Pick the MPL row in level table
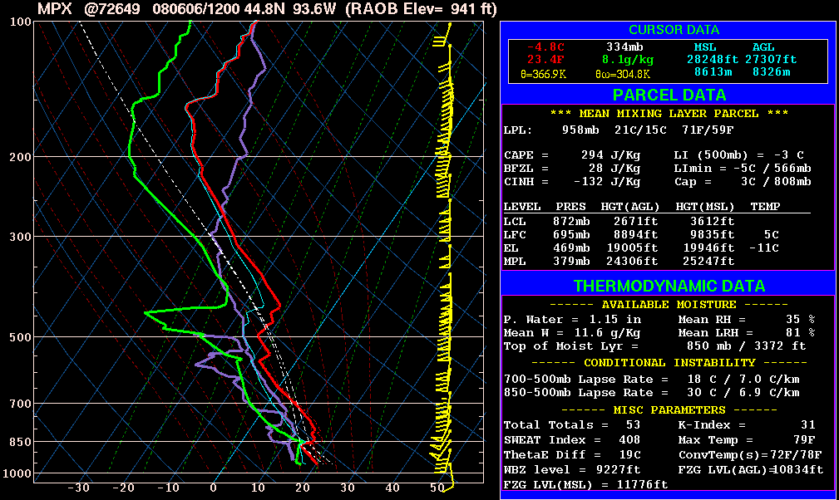This screenshot has width=839, height=500. click(514, 262)
